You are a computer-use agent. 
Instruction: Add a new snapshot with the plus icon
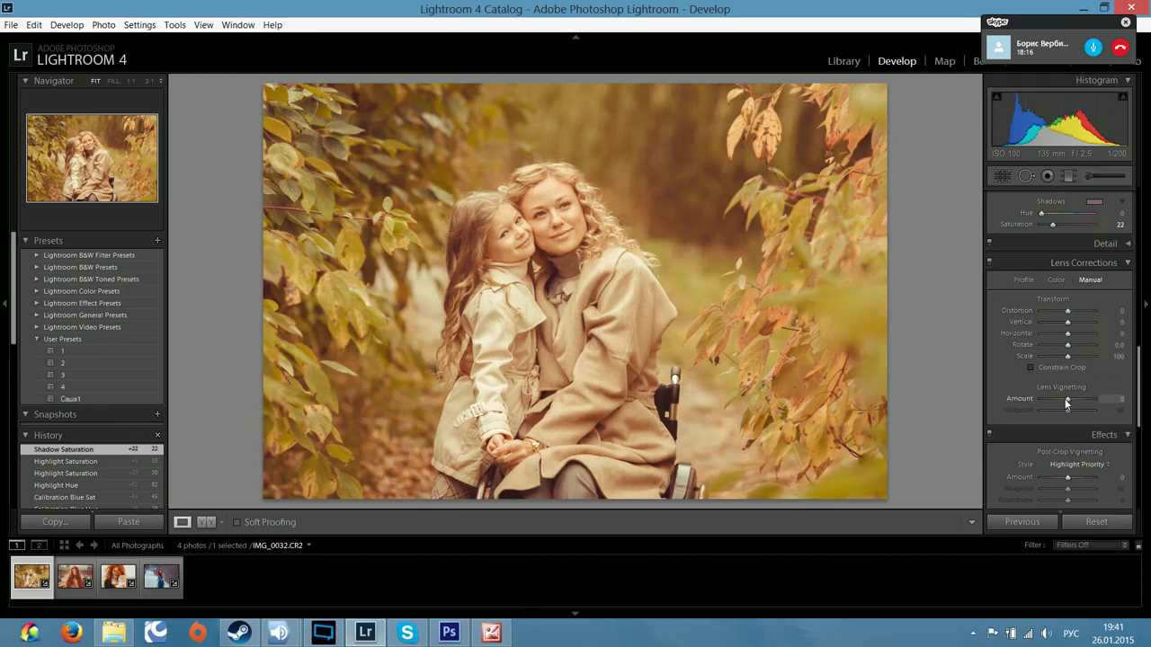tap(157, 414)
